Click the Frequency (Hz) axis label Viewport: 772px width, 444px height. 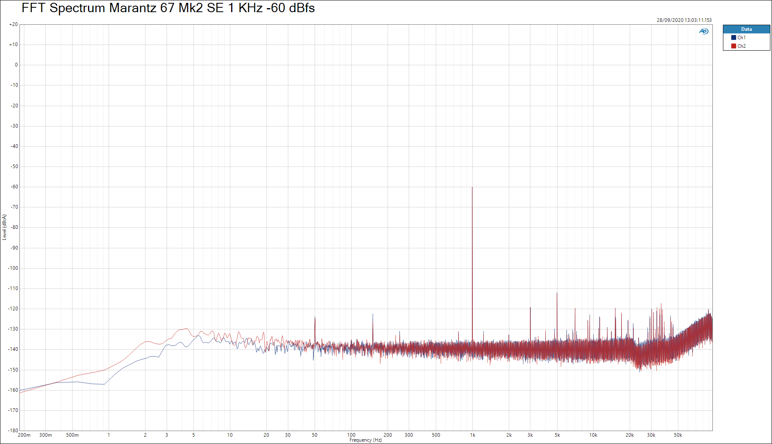coord(365,440)
